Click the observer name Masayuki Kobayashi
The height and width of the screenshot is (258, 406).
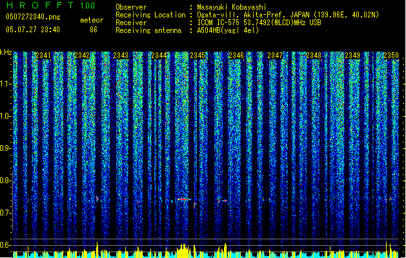[232, 7]
